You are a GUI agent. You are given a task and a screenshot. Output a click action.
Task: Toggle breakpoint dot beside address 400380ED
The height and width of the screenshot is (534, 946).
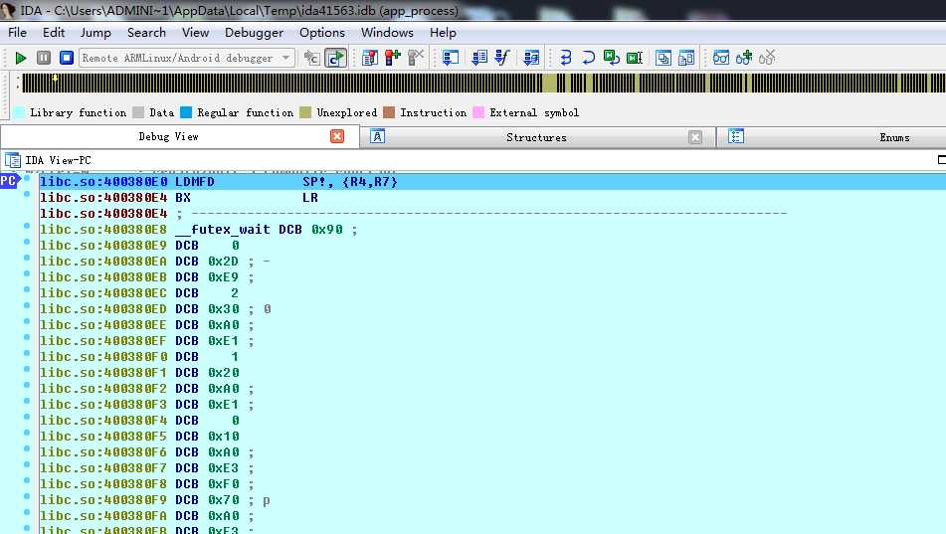pyautogui.click(x=27, y=306)
